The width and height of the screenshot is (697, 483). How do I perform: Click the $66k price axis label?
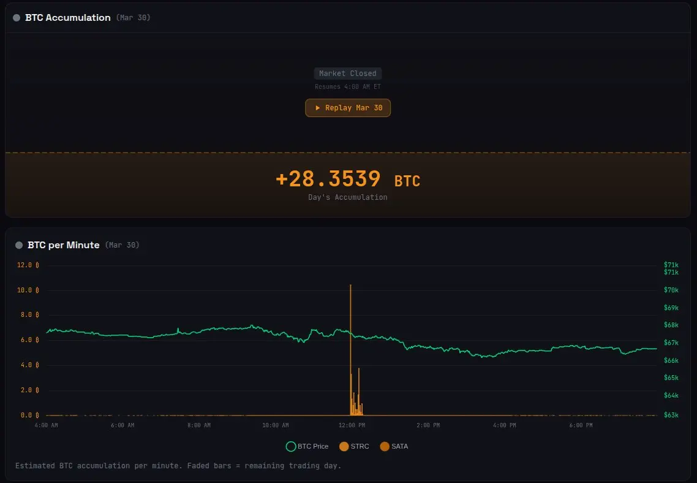(671, 360)
